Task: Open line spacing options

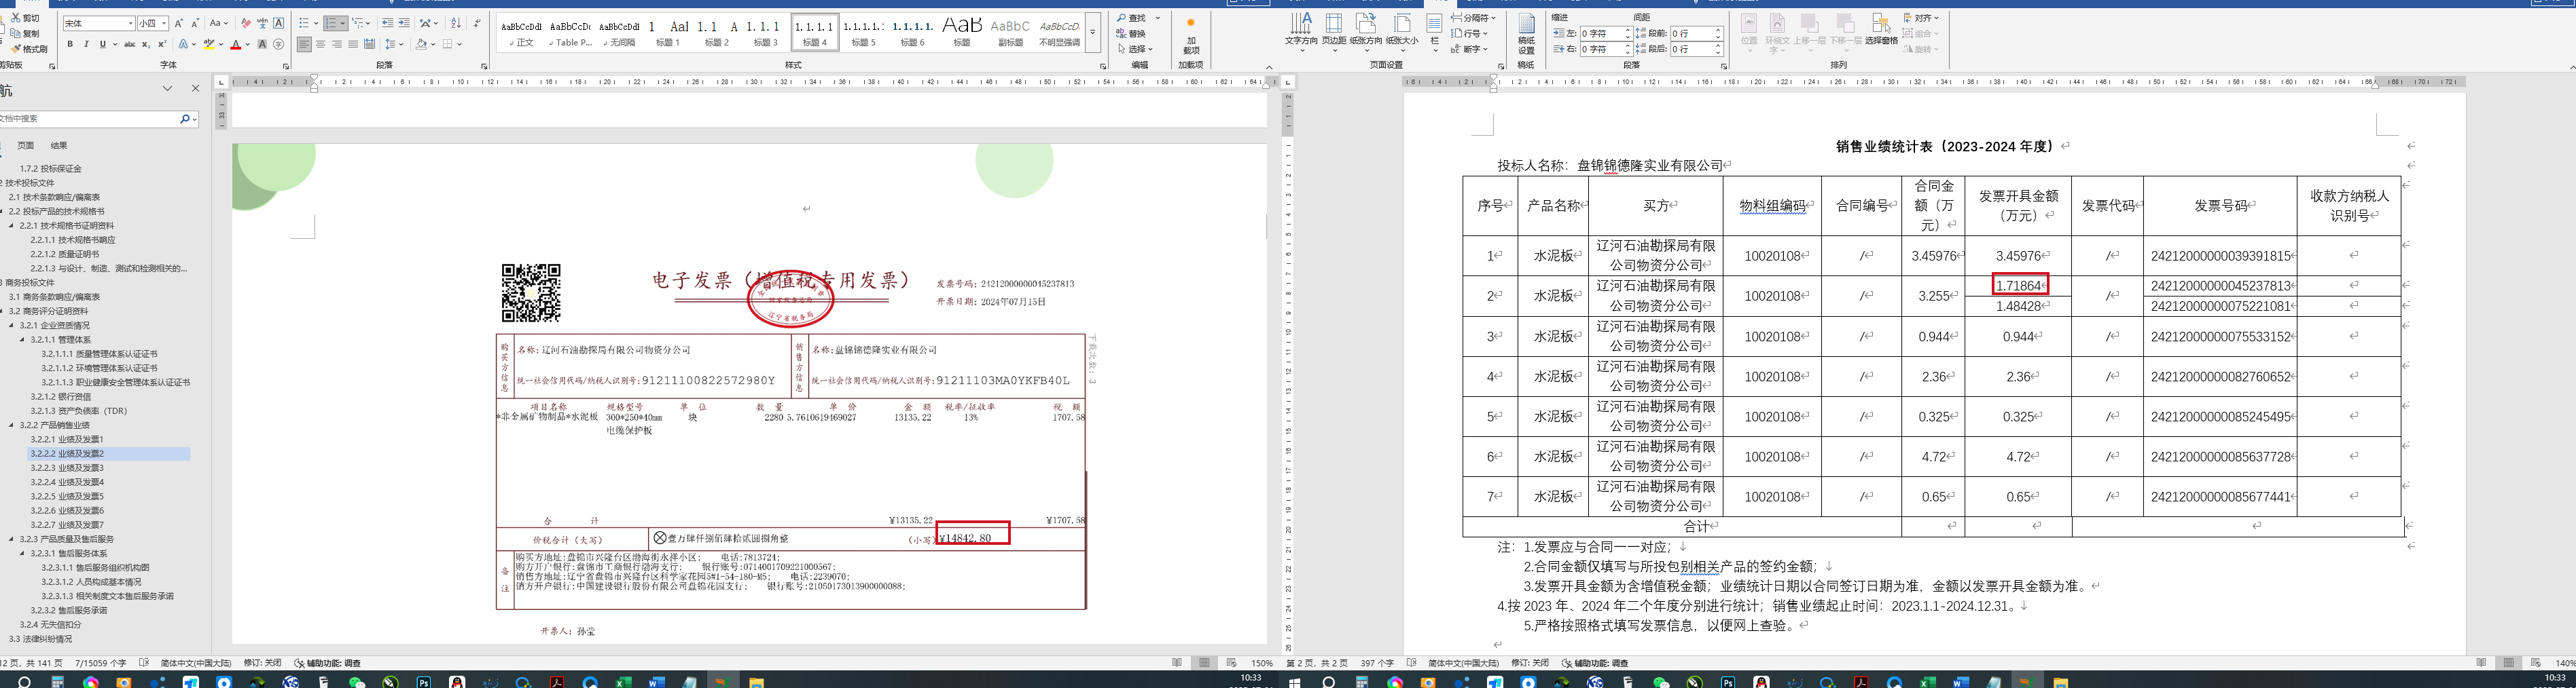Action: pos(393,44)
